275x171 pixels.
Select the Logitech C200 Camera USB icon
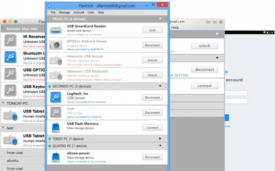coord(56,97)
